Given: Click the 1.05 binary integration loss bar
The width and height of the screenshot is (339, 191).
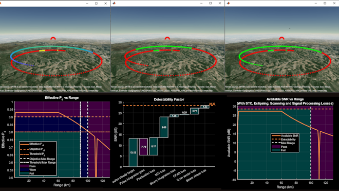Looking at the screenshot, I should pos(174,116).
